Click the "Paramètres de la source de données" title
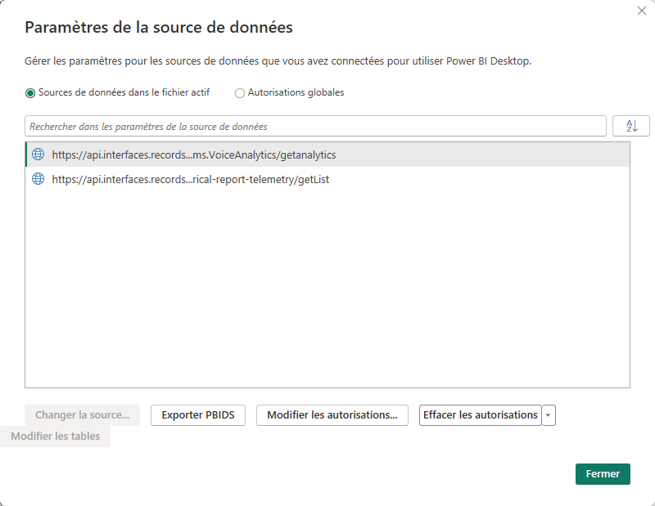The width and height of the screenshot is (655, 506). pyautogui.click(x=159, y=28)
